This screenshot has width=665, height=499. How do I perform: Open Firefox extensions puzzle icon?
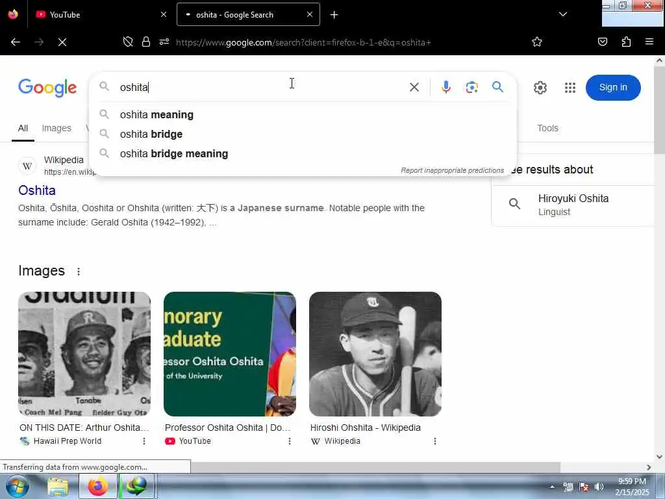[x=626, y=42]
